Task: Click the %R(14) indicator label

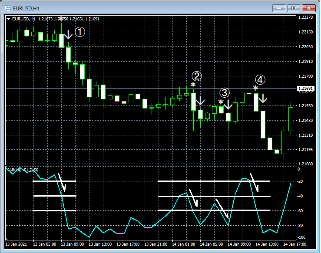Action: (23, 170)
